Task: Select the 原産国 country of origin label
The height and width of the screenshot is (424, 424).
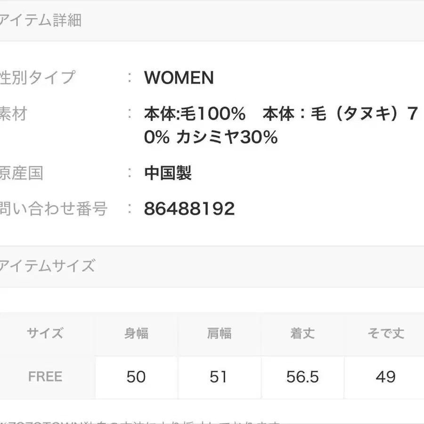Action: [22, 173]
